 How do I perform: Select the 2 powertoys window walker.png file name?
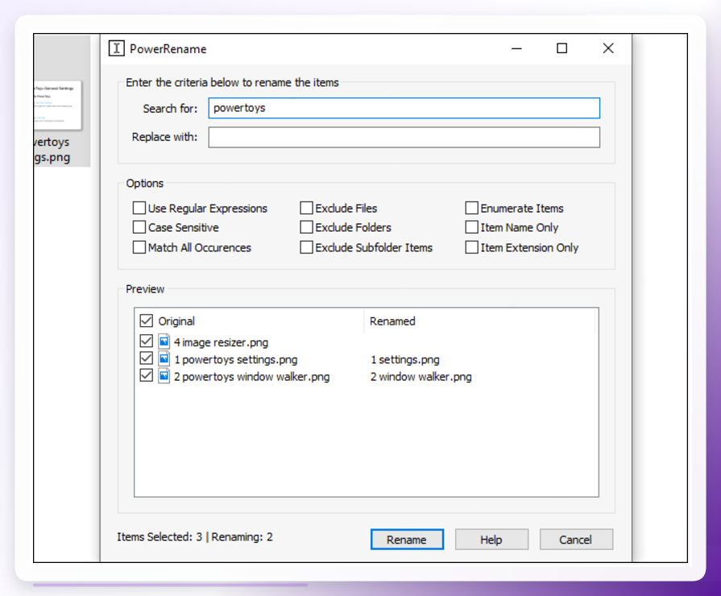[251, 377]
